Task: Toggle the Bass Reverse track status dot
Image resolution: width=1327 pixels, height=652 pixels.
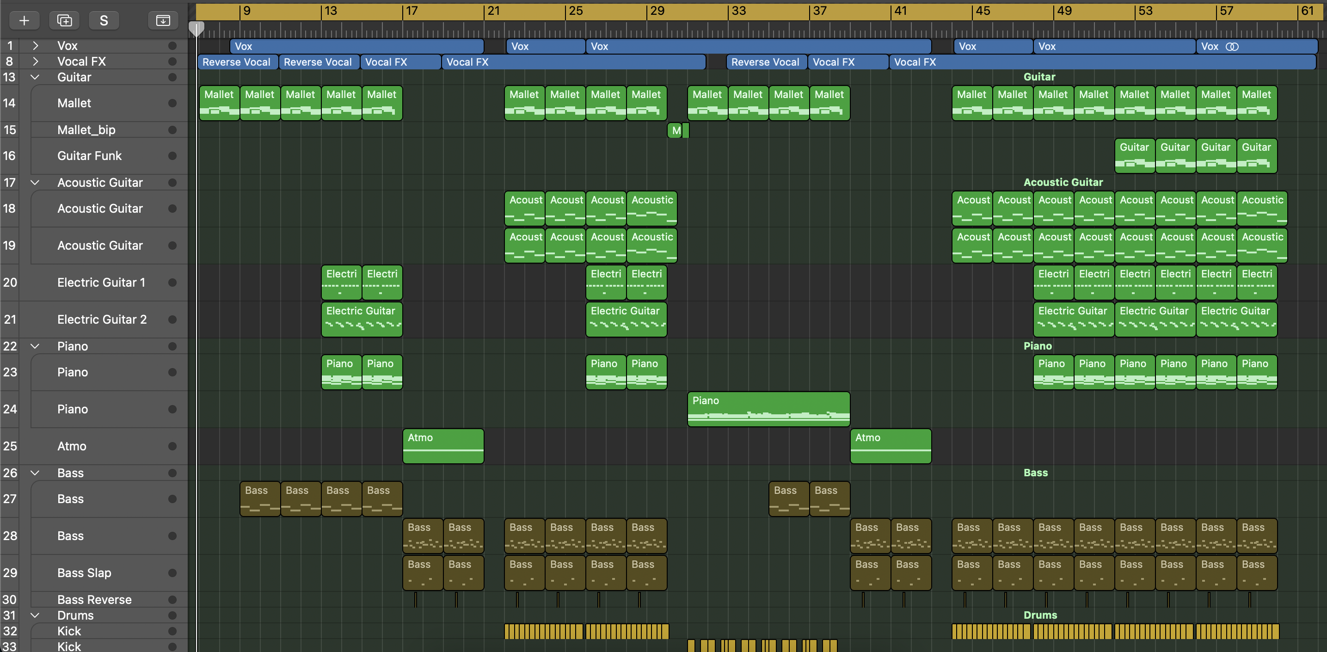Action: (x=172, y=599)
